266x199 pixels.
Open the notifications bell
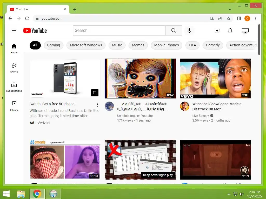pos(230,31)
